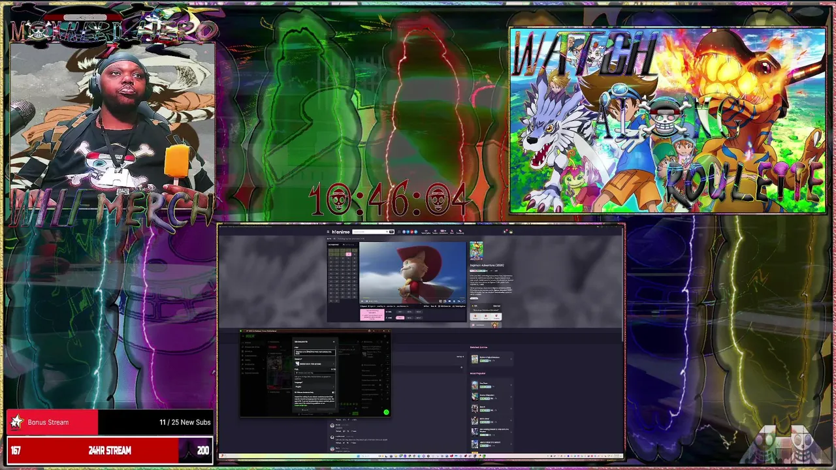Rate the episode as Amazing
Viewport: 836px width, 470px height.
(x=496, y=317)
